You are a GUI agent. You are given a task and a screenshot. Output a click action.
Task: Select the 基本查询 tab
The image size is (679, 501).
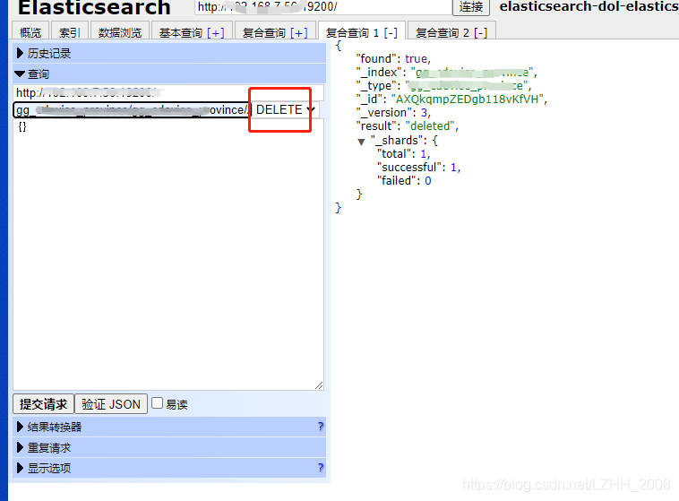click(x=181, y=33)
